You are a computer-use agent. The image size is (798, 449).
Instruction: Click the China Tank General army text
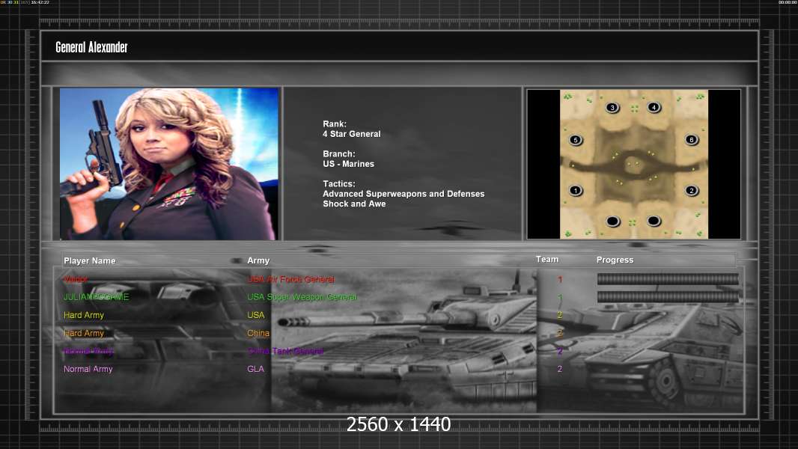[x=285, y=351]
